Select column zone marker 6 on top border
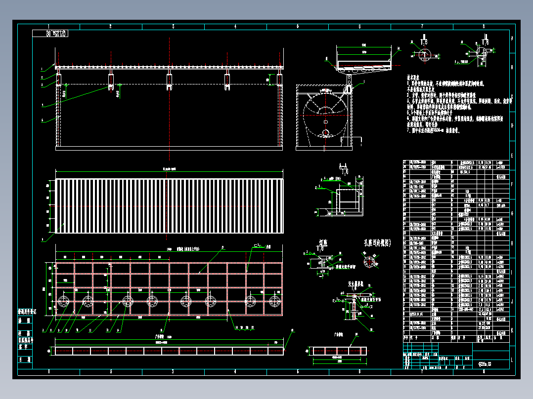The image size is (533, 399). pos(359,27)
